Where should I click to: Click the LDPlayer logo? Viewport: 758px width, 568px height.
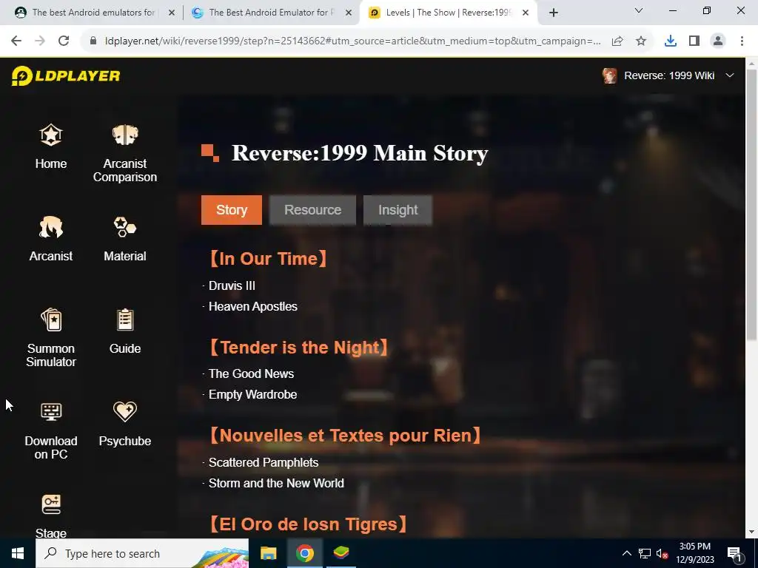(66, 76)
